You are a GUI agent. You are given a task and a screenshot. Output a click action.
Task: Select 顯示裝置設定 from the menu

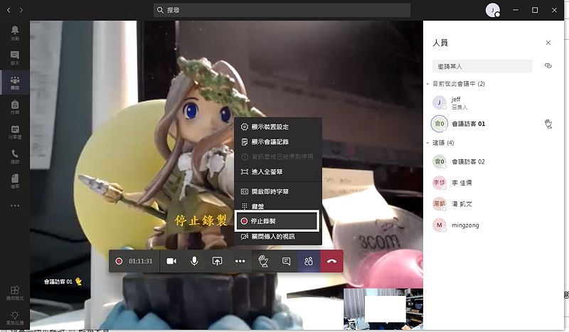tap(278, 127)
